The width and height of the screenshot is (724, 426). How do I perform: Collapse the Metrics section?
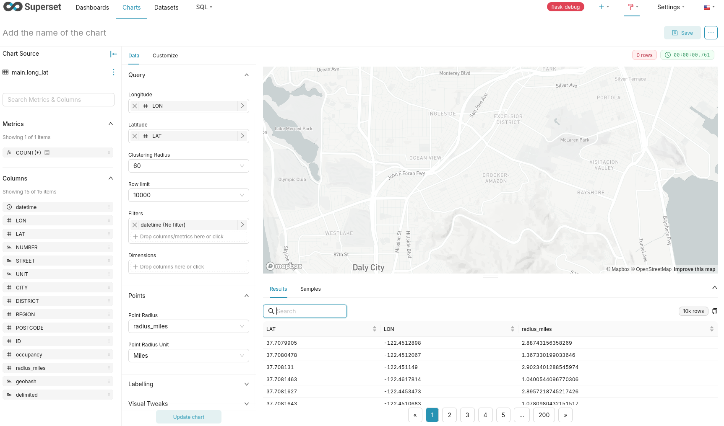pyautogui.click(x=111, y=124)
